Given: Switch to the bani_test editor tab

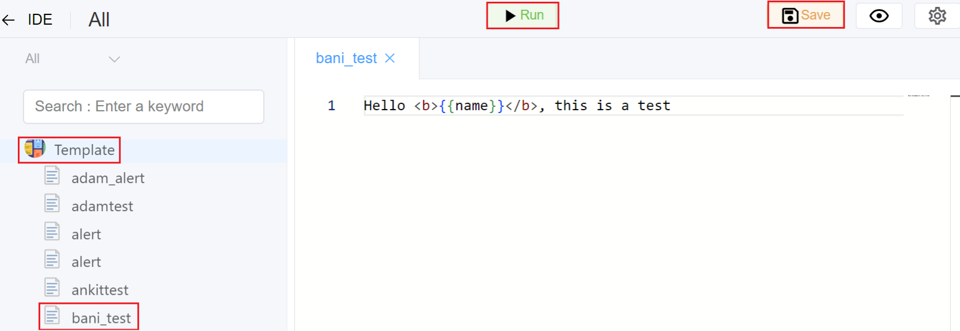Looking at the screenshot, I should pos(346,59).
